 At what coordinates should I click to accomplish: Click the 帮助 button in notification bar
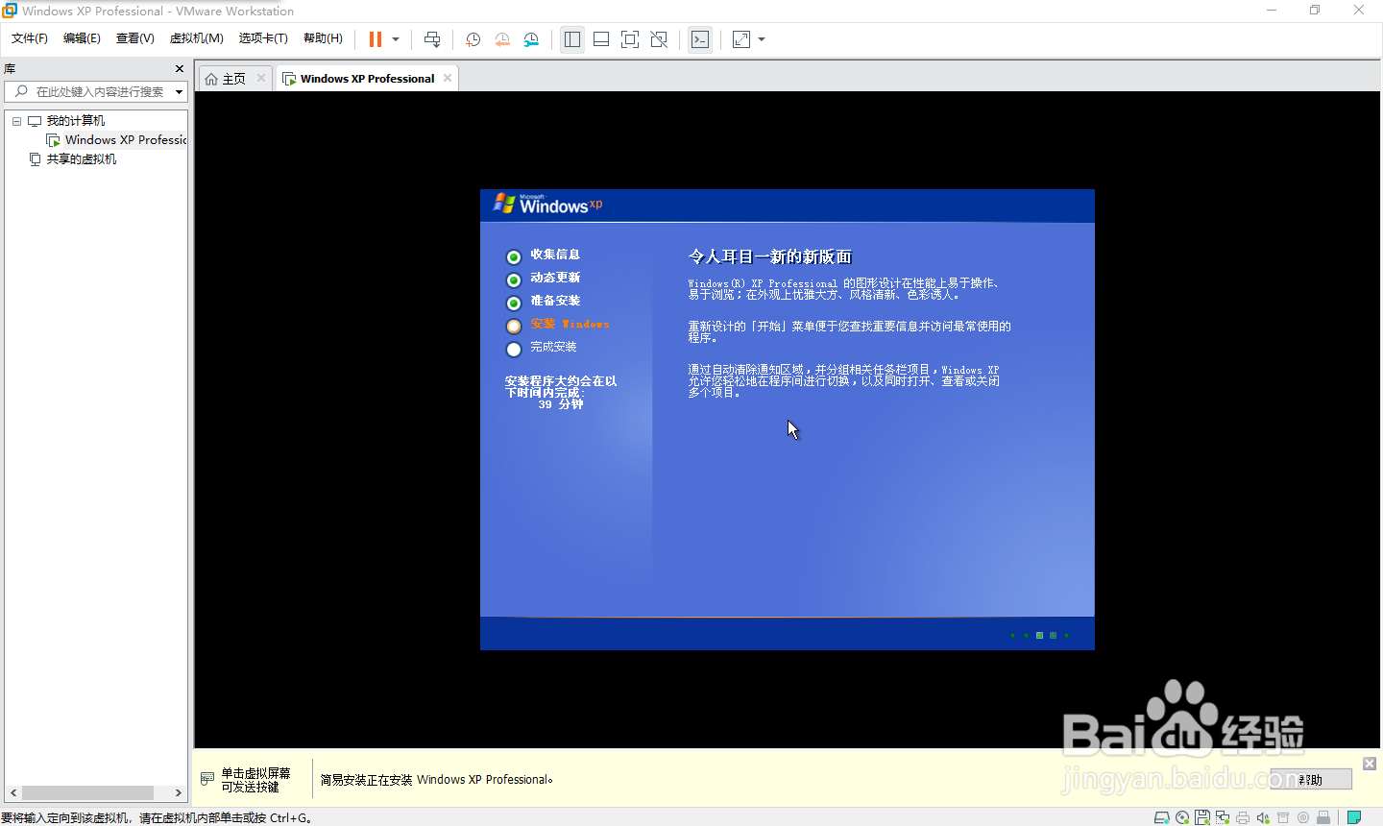(1310, 780)
